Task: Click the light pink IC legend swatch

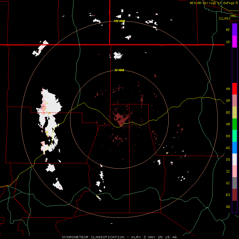Action: pyautogui.click(x=234, y=171)
